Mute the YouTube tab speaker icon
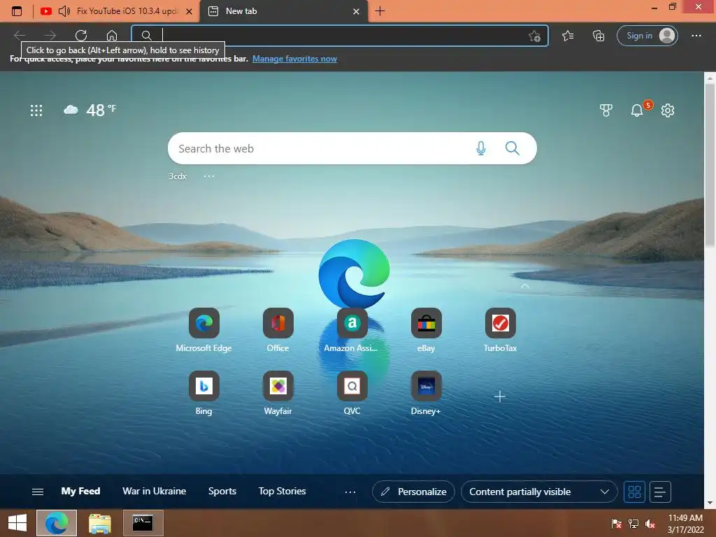 [x=64, y=11]
